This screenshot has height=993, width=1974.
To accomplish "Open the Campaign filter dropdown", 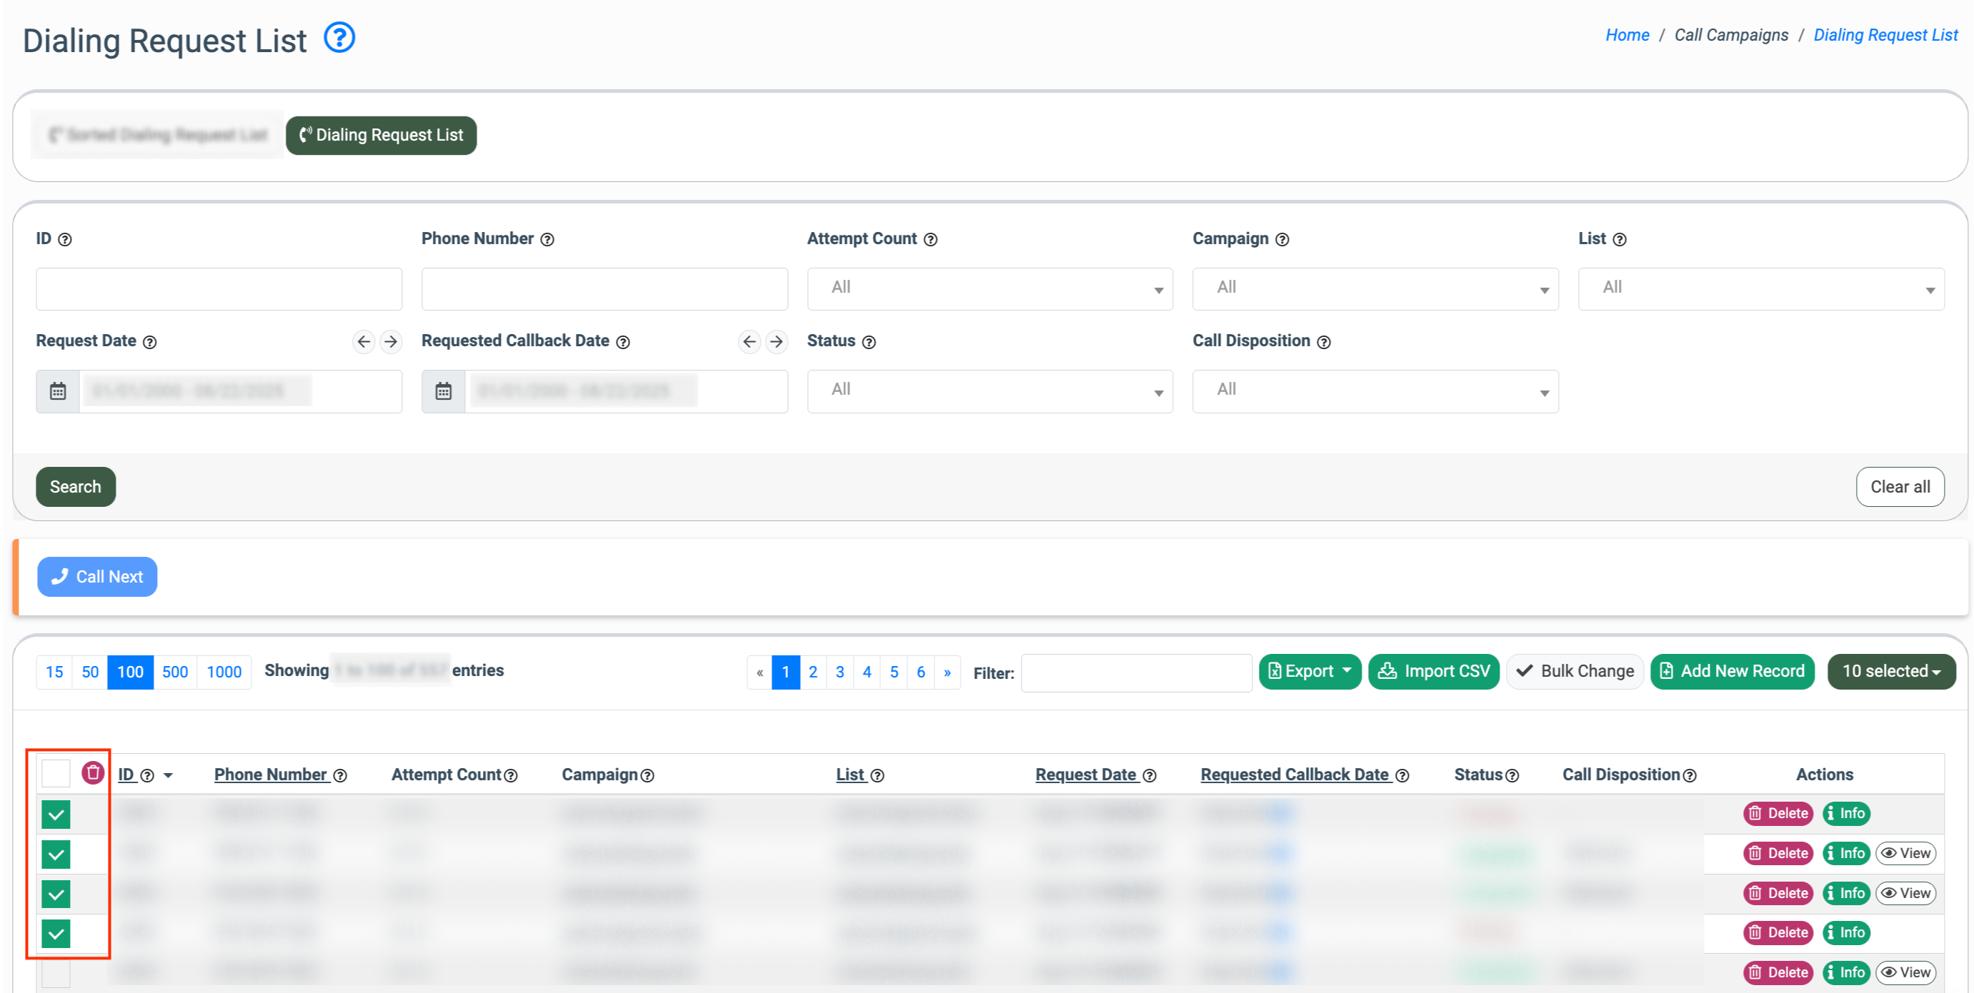I will [x=1375, y=288].
